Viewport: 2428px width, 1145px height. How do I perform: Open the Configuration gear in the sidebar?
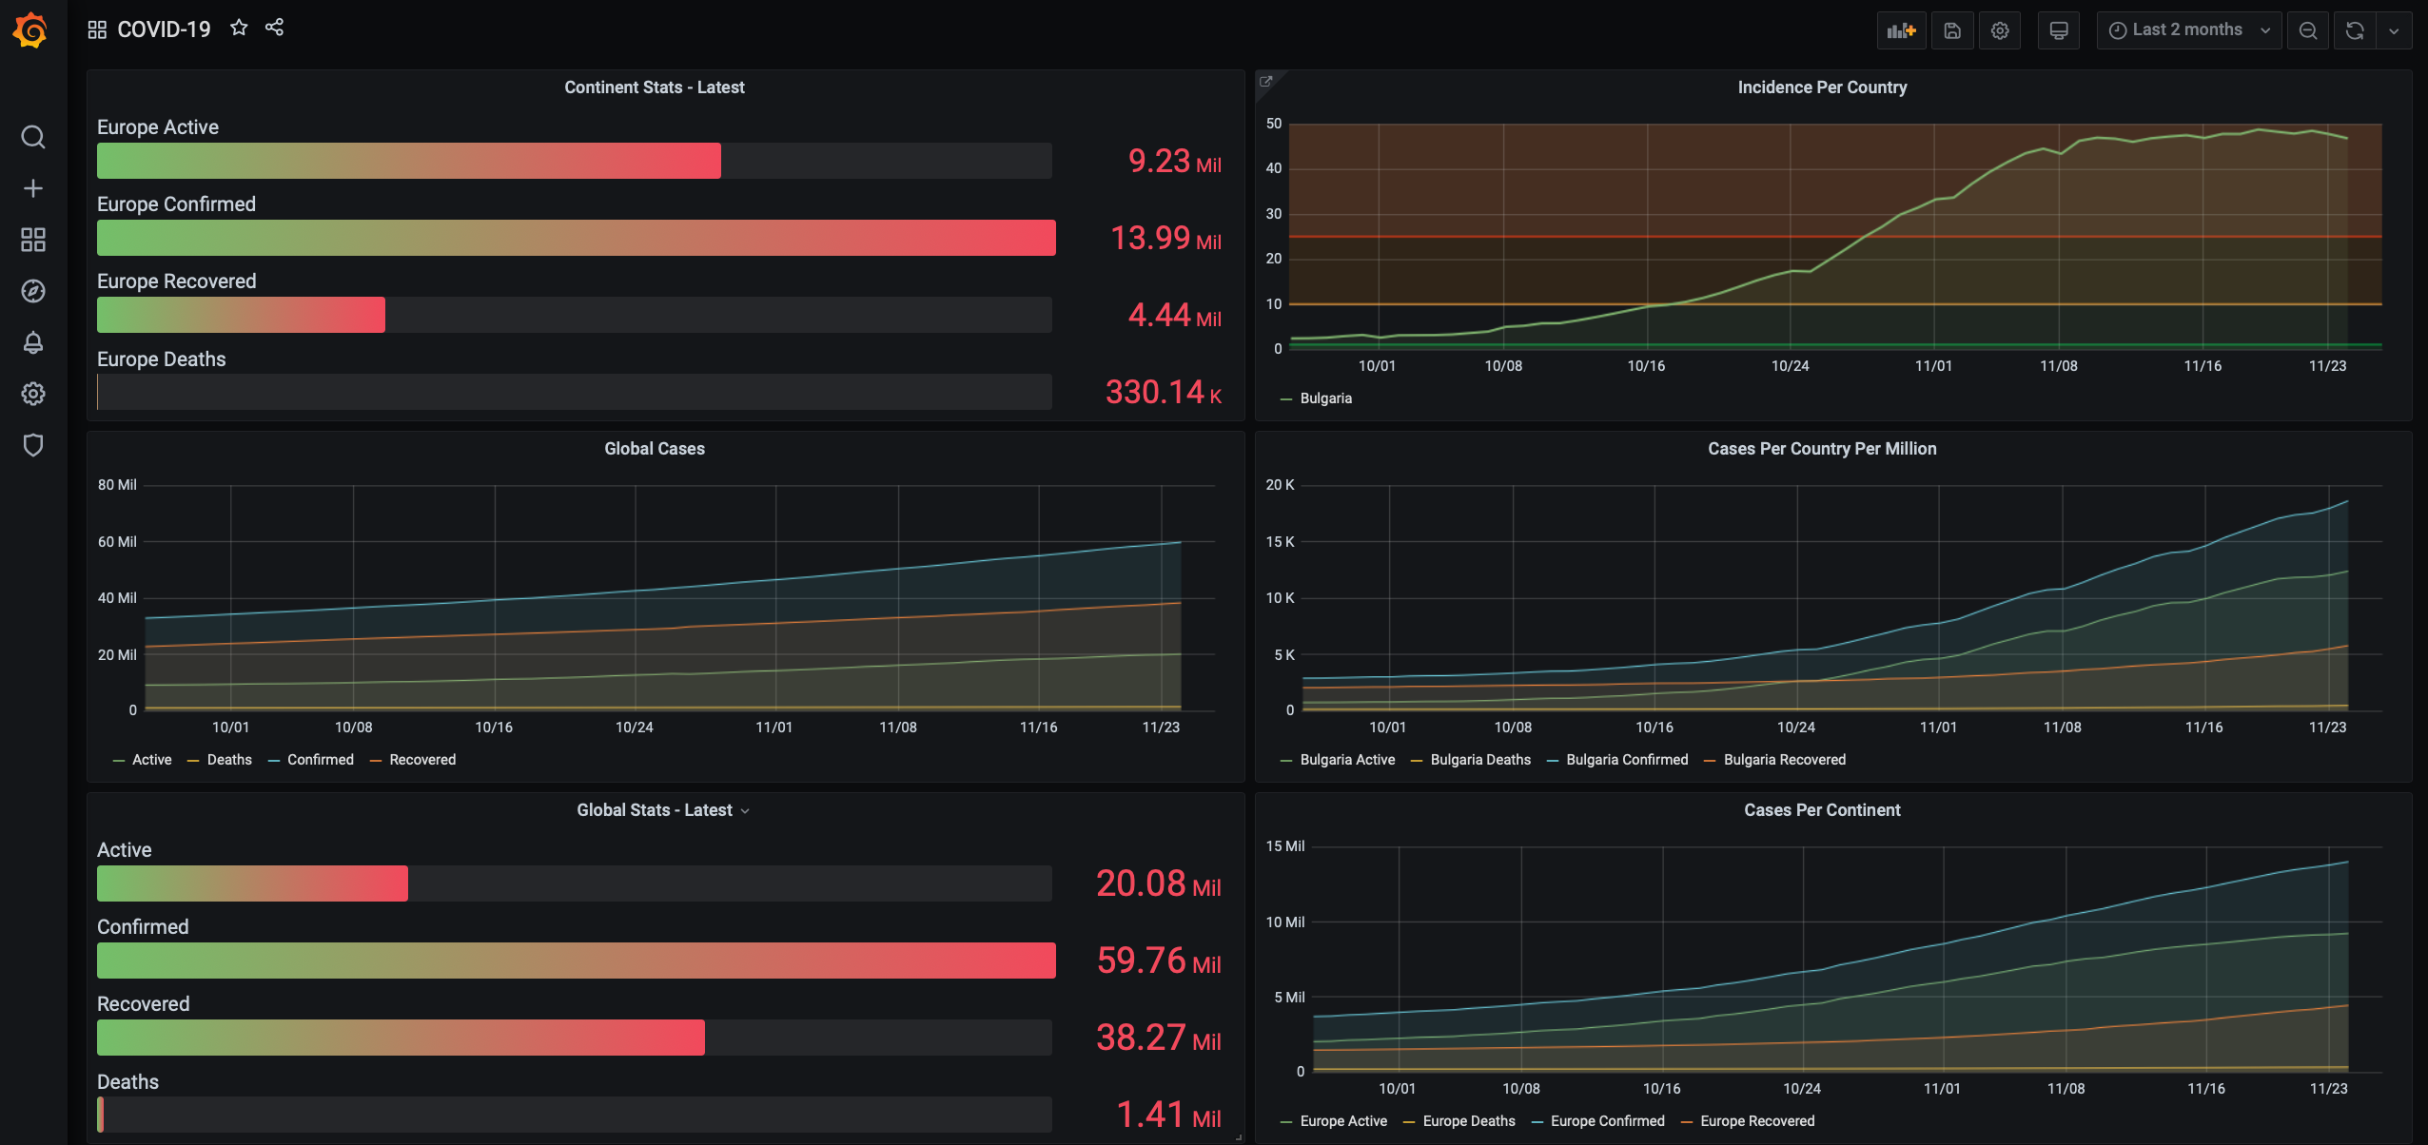click(33, 394)
